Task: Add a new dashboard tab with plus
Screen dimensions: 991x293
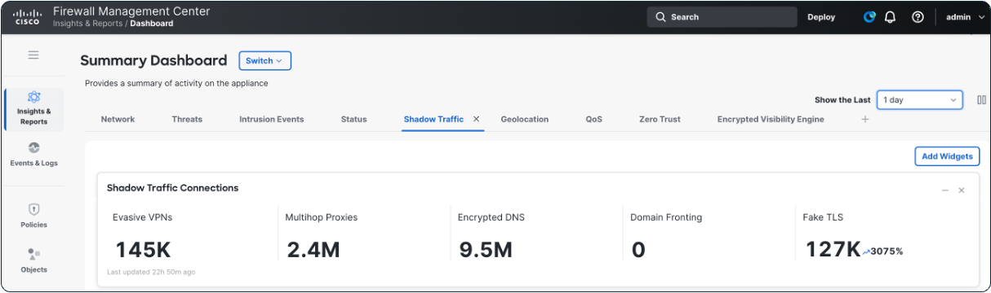Action: click(865, 119)
